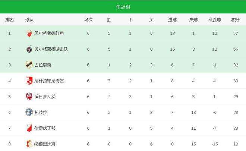Click the 57 points cell for first place
The width and height of the screenshot is (246, 151).
236,33
